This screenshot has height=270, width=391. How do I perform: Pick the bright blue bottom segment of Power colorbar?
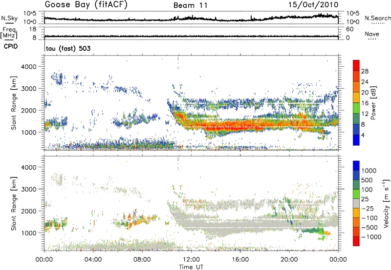[356, 140]
